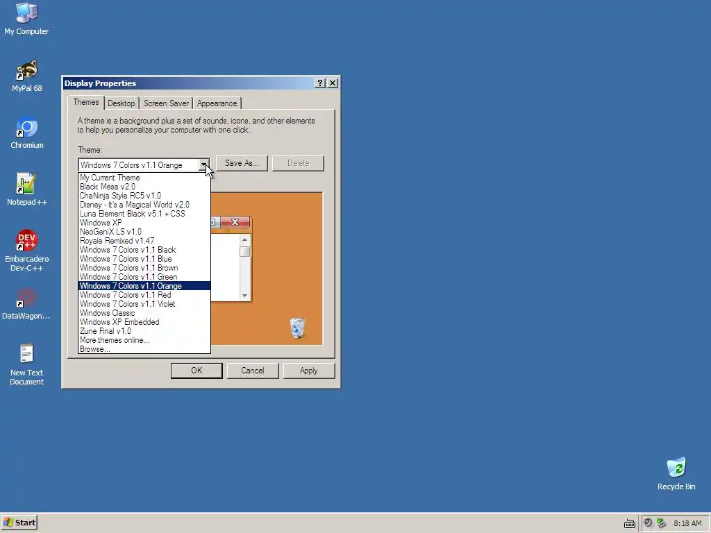Viewport: 711px width, 533px height.
Task: Choose Windows 7 Colors v1.1 Blue
Action: click(144, 260)
